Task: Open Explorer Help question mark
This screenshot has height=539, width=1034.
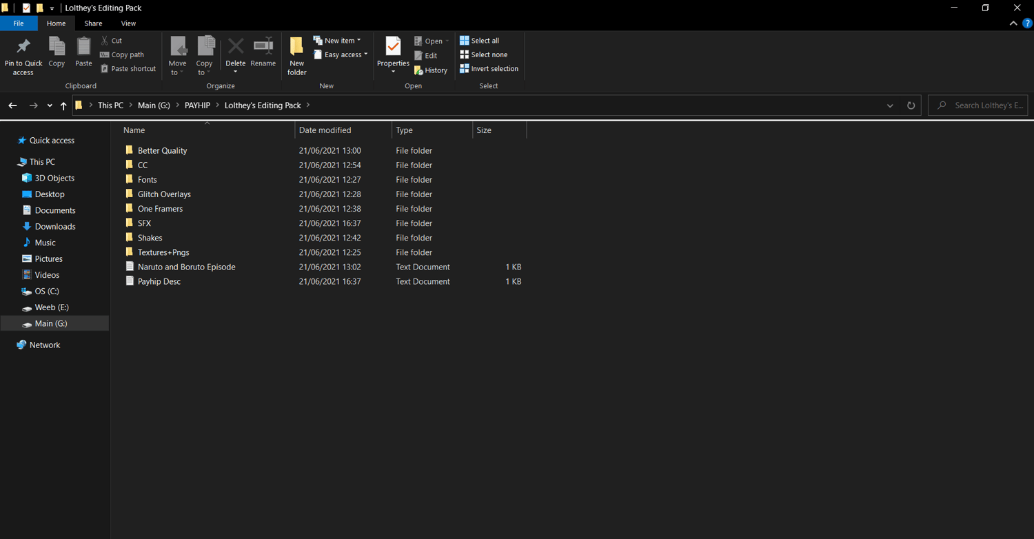Action: 1027,23
